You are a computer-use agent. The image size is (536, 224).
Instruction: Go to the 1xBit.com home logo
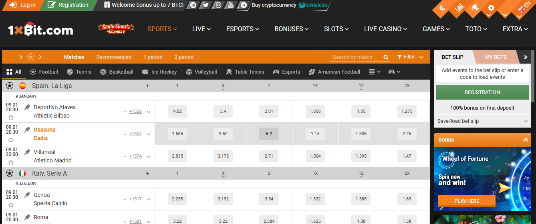(40, 29)
